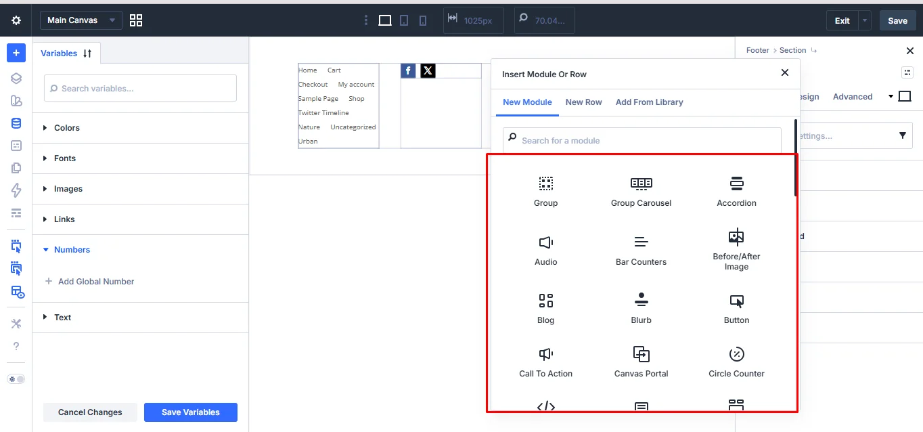The height and width of the screenshot is (432, 923).
Task: Switch to the New Row tab
Action: pos(583,102)
